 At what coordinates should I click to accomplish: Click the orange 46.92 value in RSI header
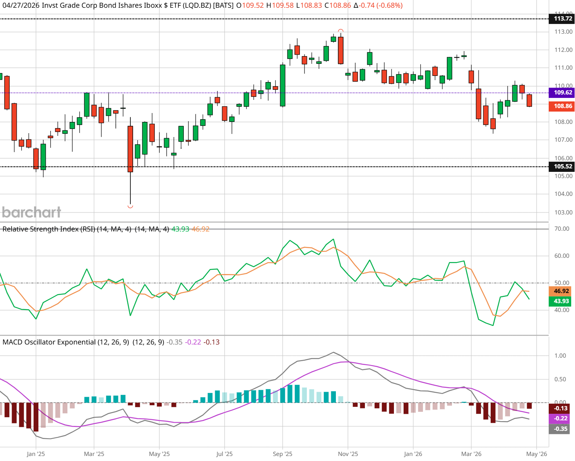click(200, 229)
